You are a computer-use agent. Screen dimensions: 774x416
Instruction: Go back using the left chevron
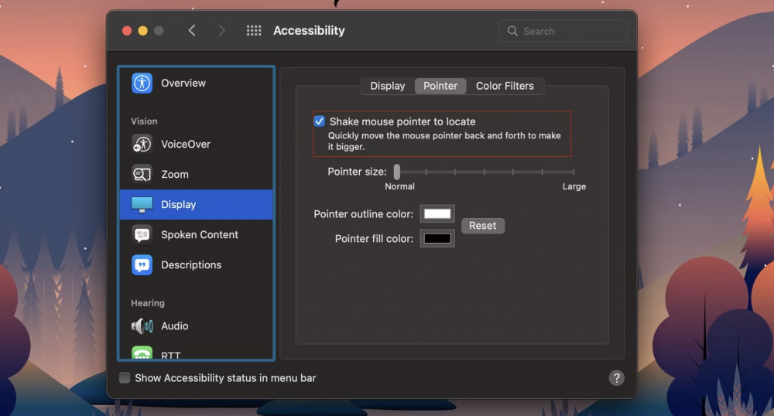coord(192,31)
